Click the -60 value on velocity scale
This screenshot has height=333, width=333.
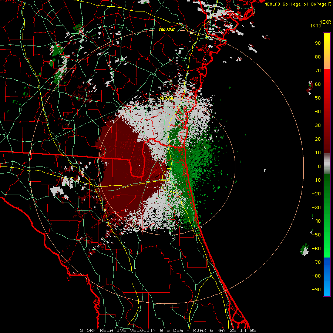click(316, 249)
